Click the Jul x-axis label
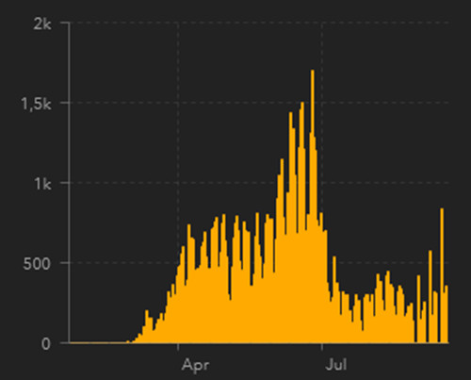This screenshot has width=471, height=380. coord(336,365)
